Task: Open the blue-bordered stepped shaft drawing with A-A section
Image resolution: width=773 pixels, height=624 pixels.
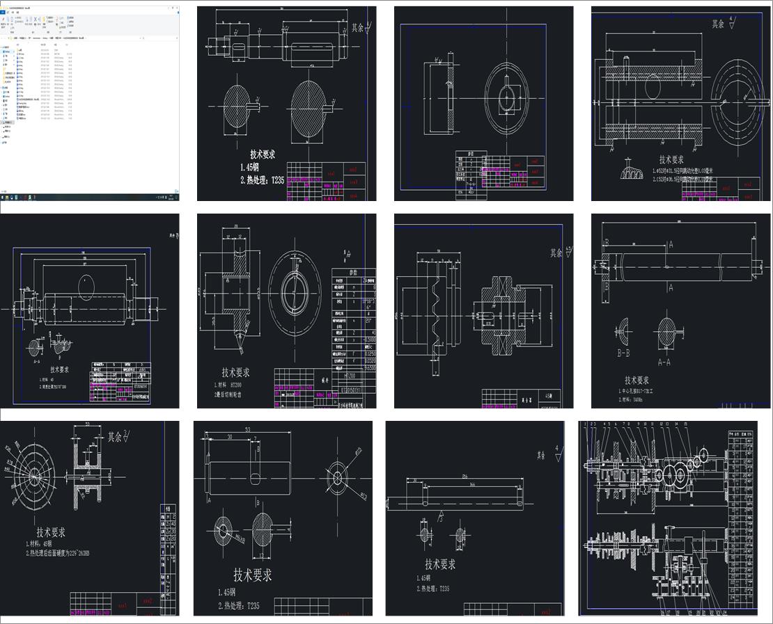Action: click(89, 311)
